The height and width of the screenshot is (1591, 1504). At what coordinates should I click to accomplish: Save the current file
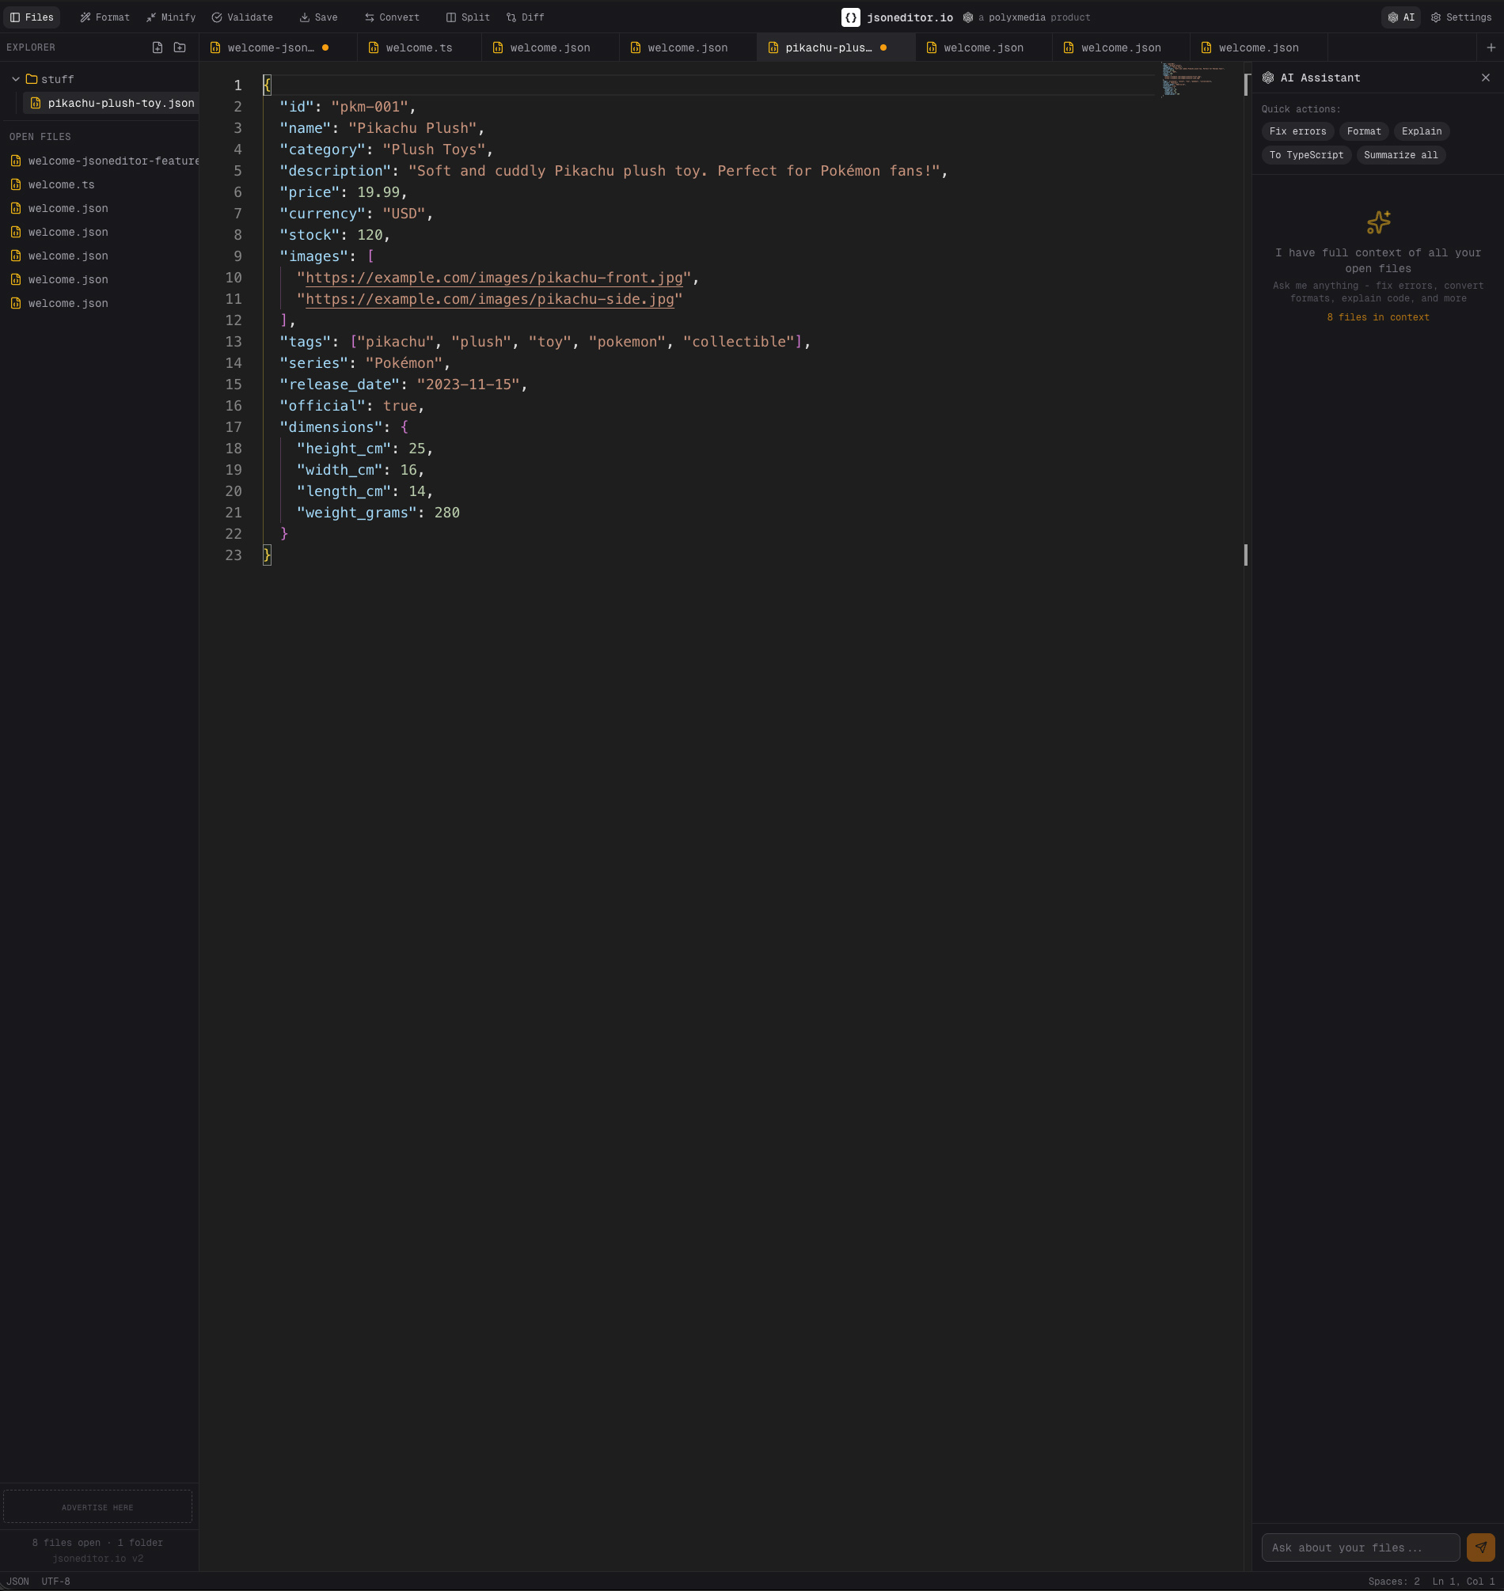(x=318, y=17)
